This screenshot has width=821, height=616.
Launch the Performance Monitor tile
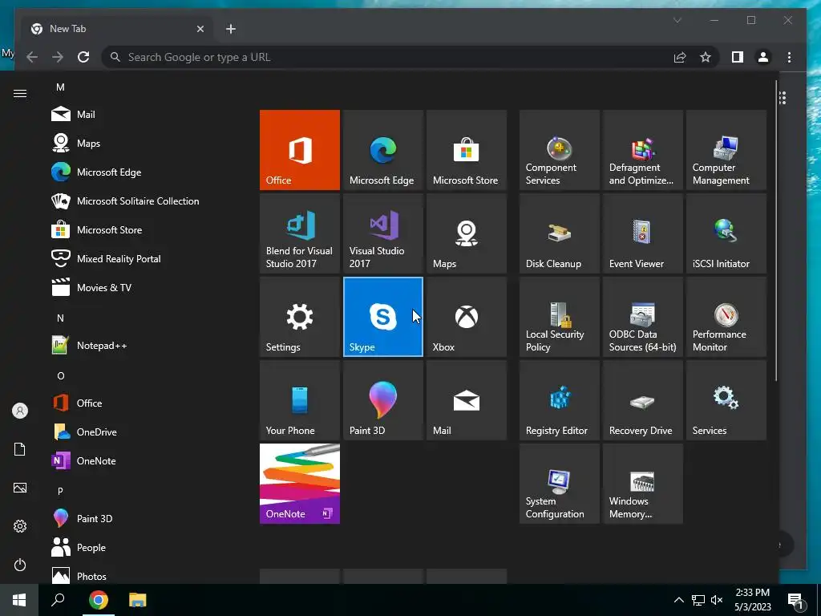point(726,317)
